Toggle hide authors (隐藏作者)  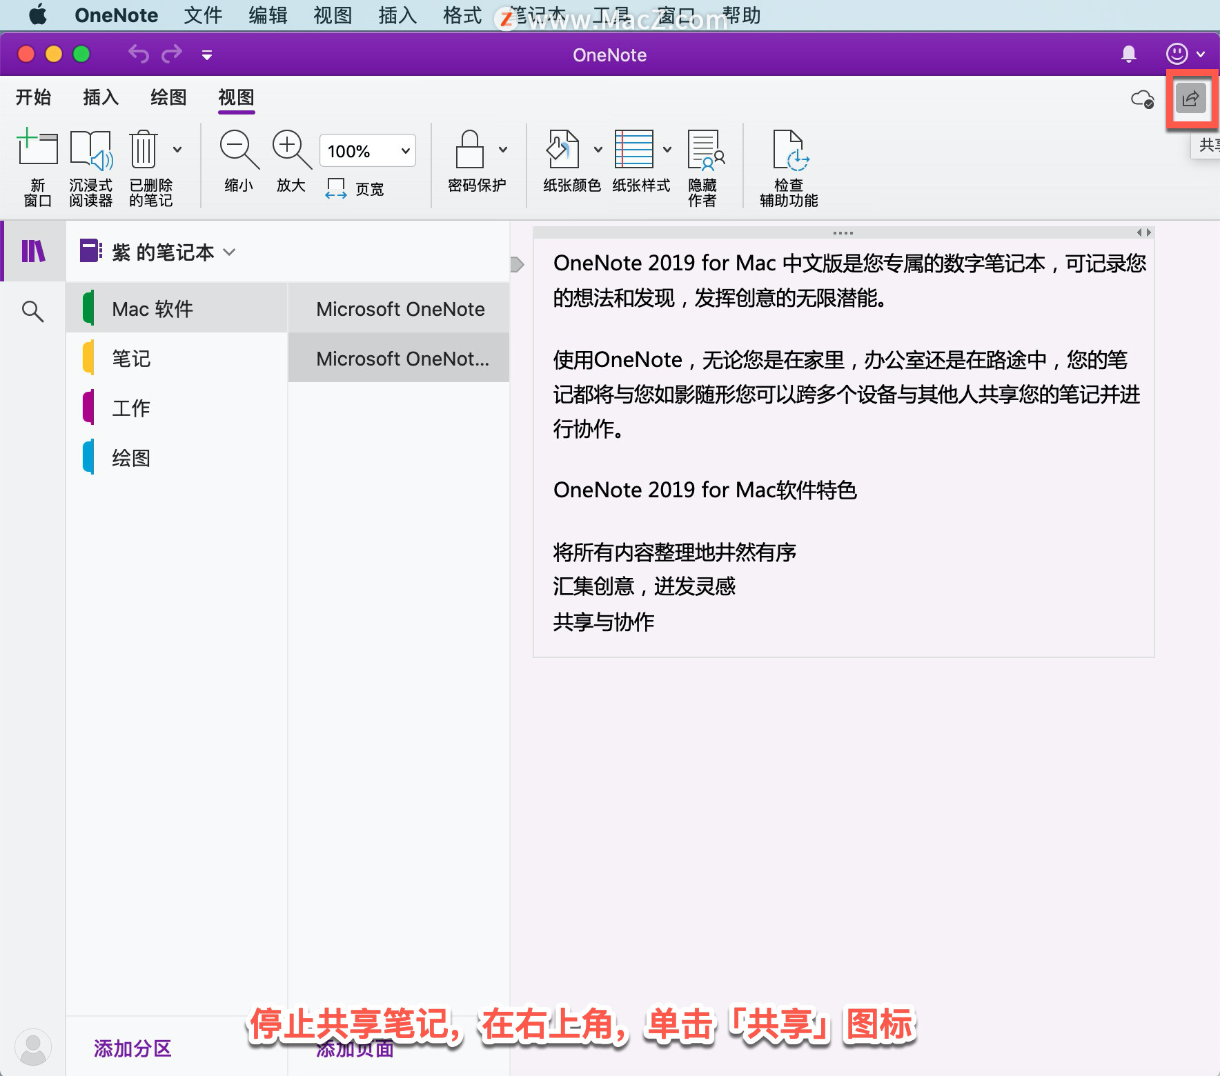click(705, 168)
